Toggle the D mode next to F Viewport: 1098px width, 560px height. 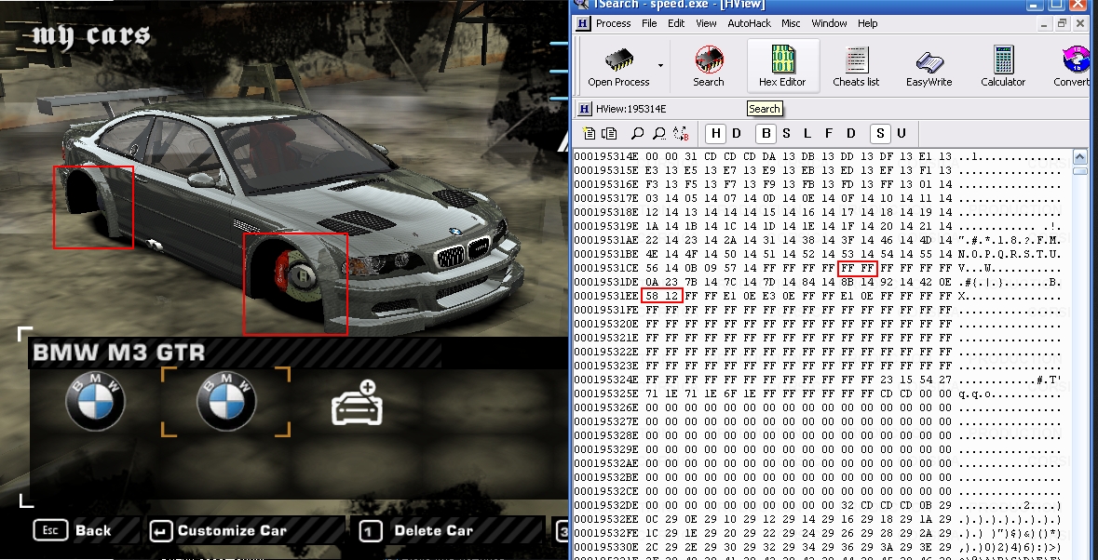pyautogui.click(x=851, y=134)
